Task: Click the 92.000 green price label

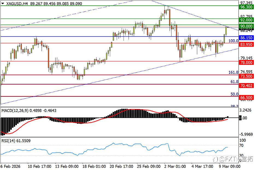Action: coord(246,20)
